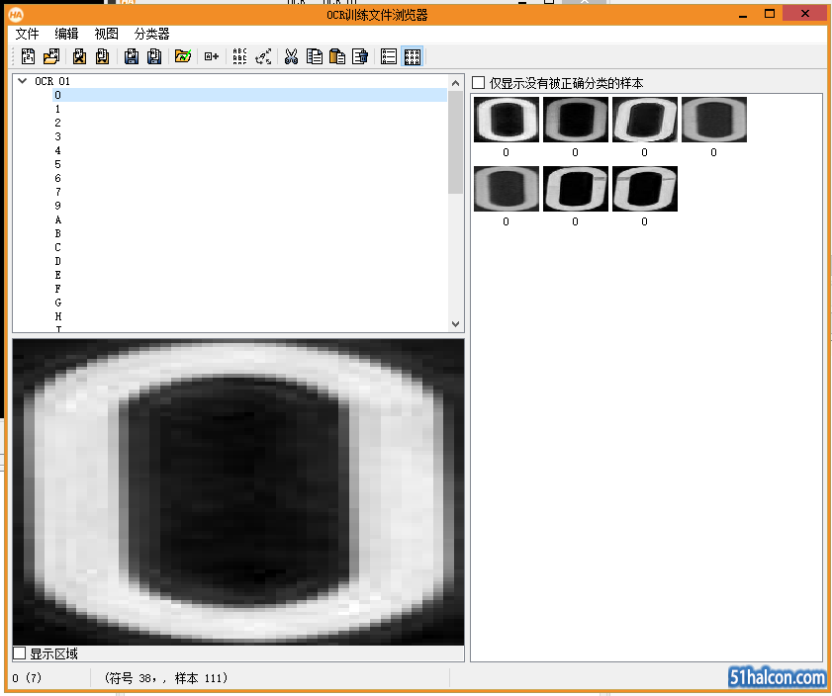Select symbol G in the tree
The width and height of the screenshot is (832, 696).
click(x=57, y=303)
